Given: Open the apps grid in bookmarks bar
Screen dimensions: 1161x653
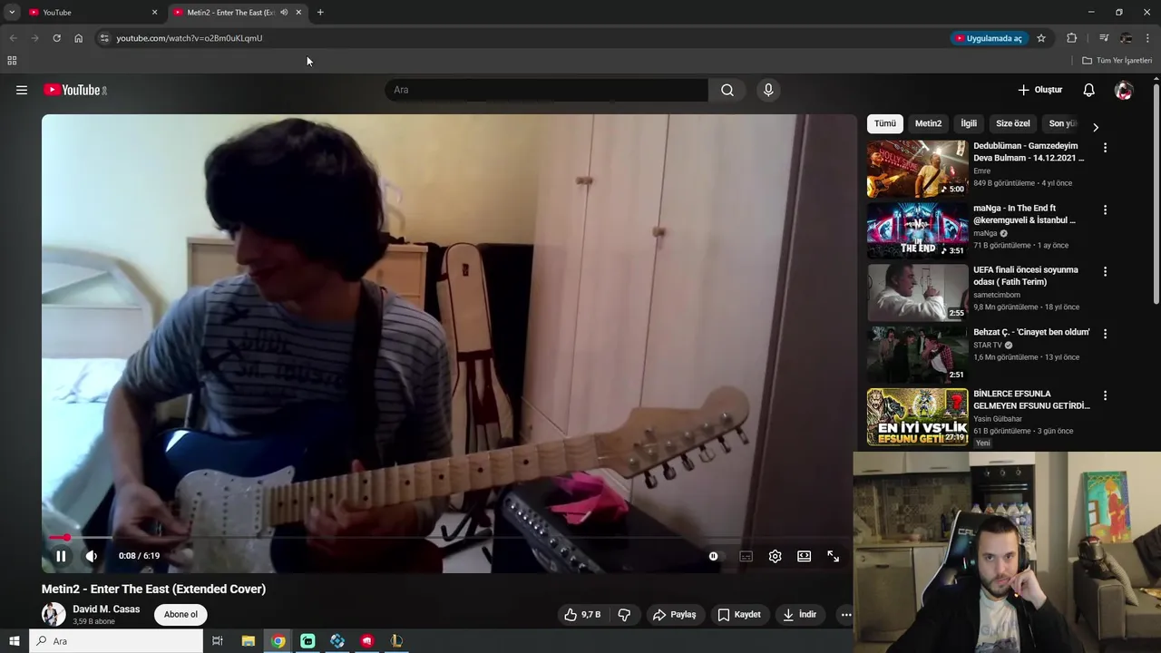Looking at the screenshot, I should [12, 61].
